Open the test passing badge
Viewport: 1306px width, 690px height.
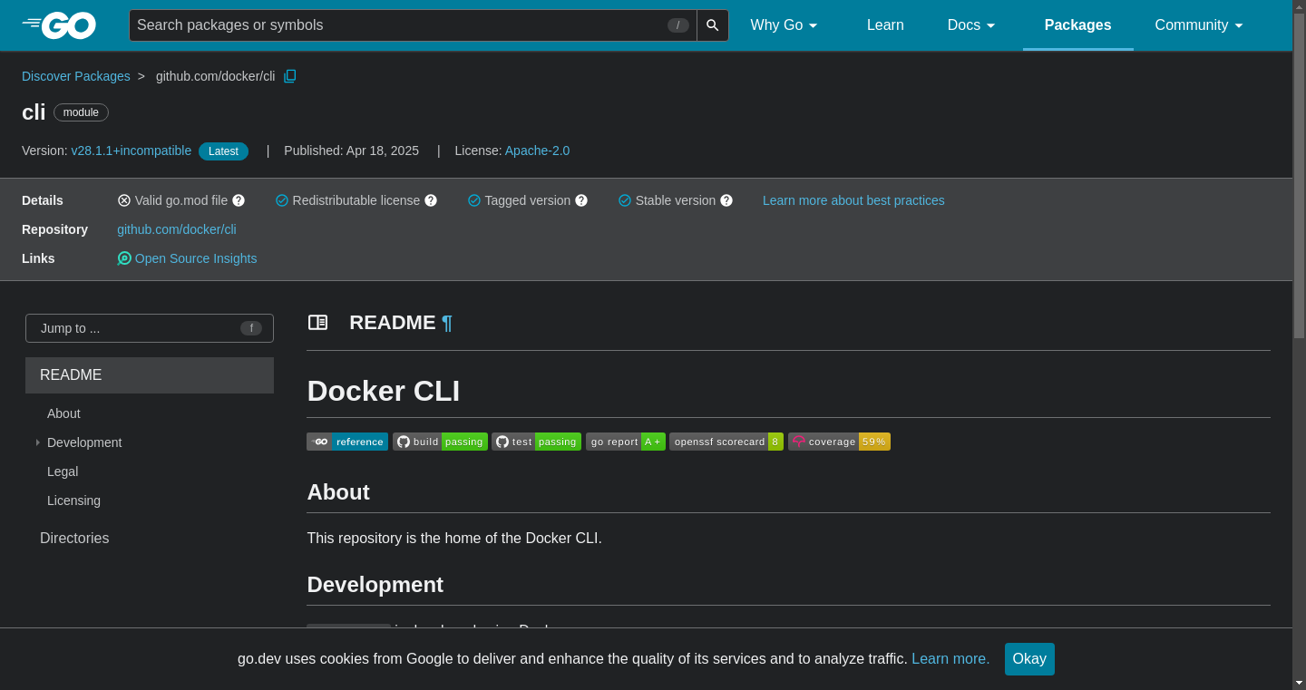point(536,442)
